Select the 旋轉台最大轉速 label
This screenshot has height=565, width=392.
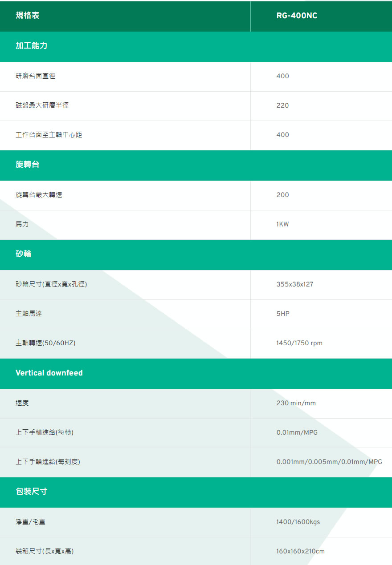(x=39, y=195)
